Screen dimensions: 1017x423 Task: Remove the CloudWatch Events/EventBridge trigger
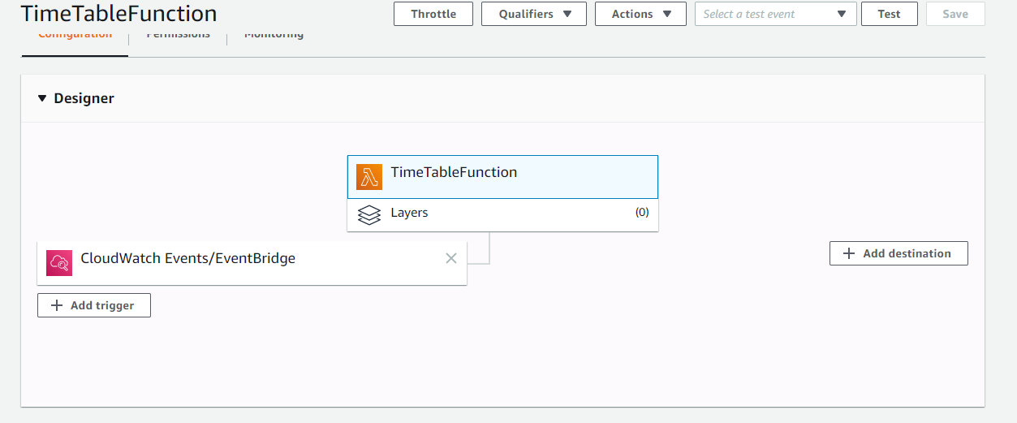click(x=451, y=258)
